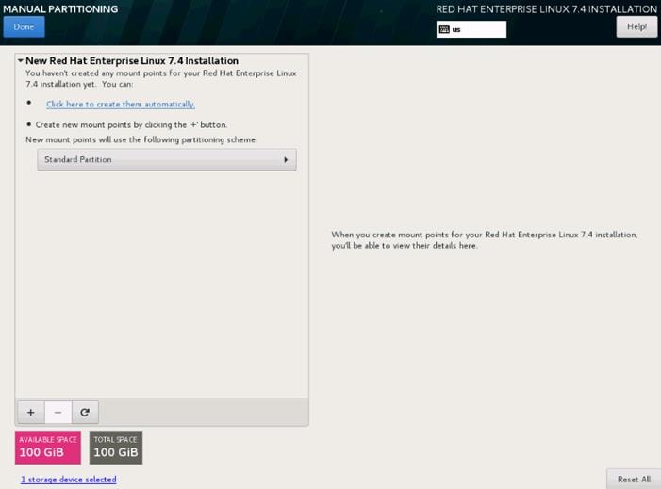Image resolution: width=661 pixels, height=489 pixels.
Task: Click the MANUAL PARTITIONING heading text
Action: [x=60, y=8]
